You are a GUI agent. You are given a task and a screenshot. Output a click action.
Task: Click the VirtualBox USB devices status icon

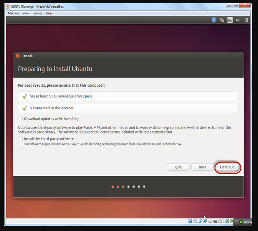pos(200,221)
